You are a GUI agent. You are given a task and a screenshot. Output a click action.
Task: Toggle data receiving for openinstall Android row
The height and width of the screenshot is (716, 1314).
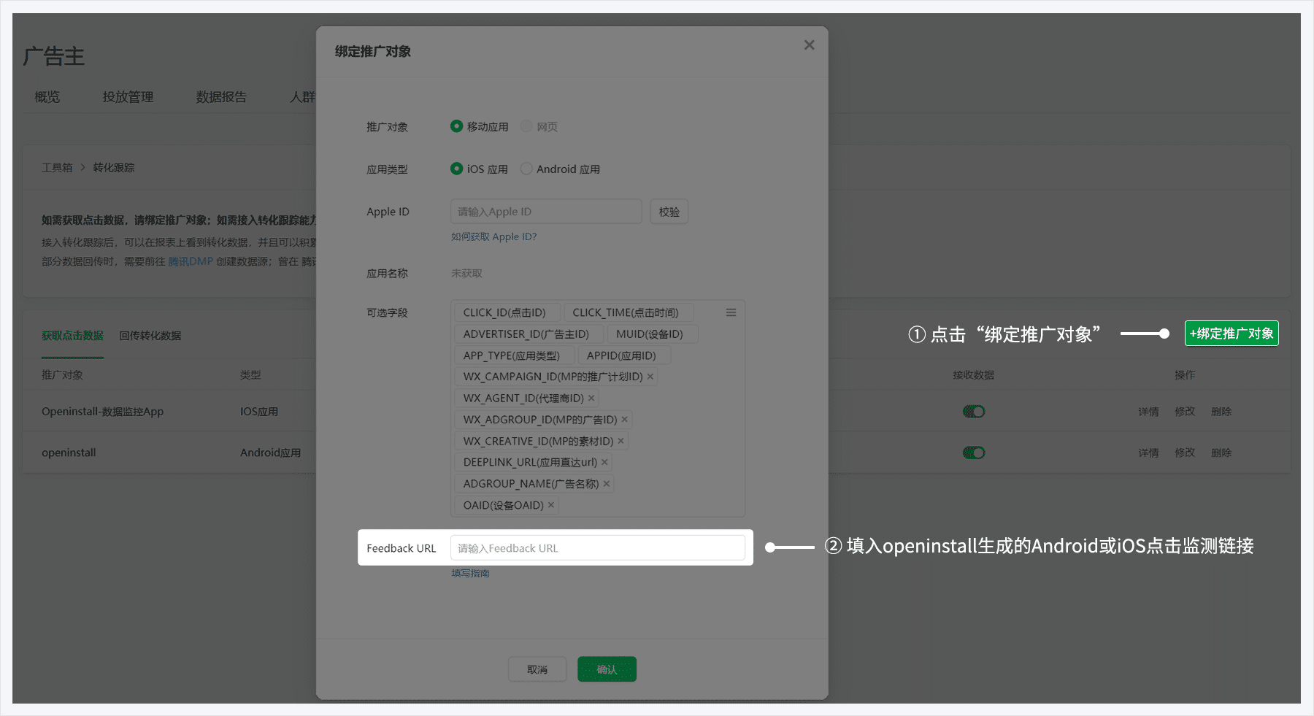coord(974,453)
